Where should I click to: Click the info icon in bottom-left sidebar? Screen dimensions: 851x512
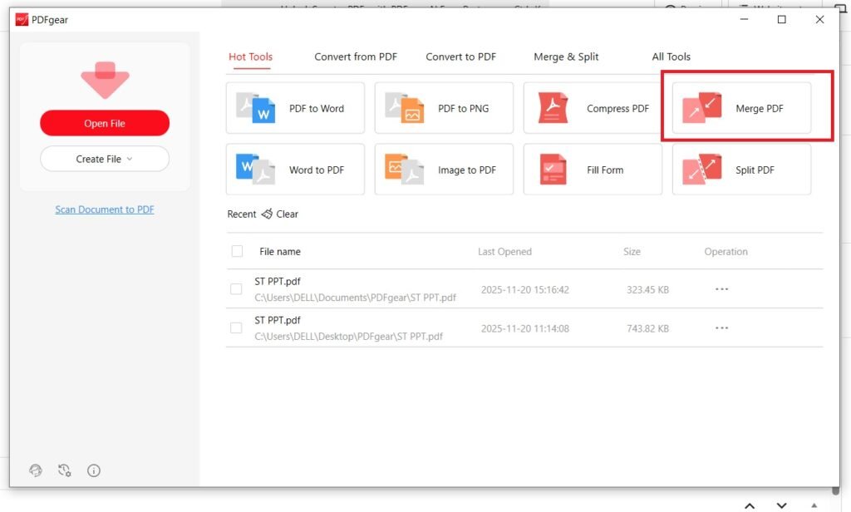tap(94, 470)
